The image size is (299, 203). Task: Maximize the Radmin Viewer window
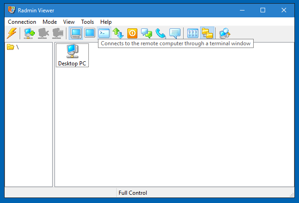click(x=263, y=10)
